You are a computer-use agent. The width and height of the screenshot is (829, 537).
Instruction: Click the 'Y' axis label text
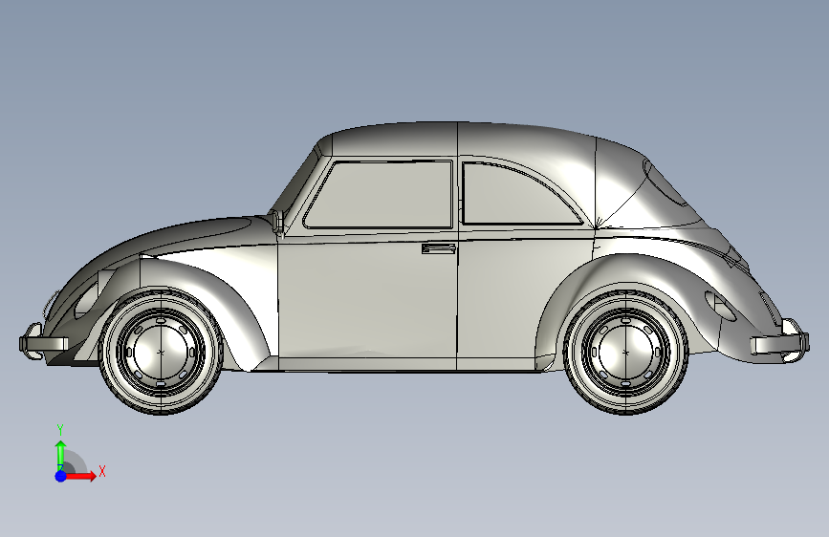pyautogui.click(x=60, y=430)
